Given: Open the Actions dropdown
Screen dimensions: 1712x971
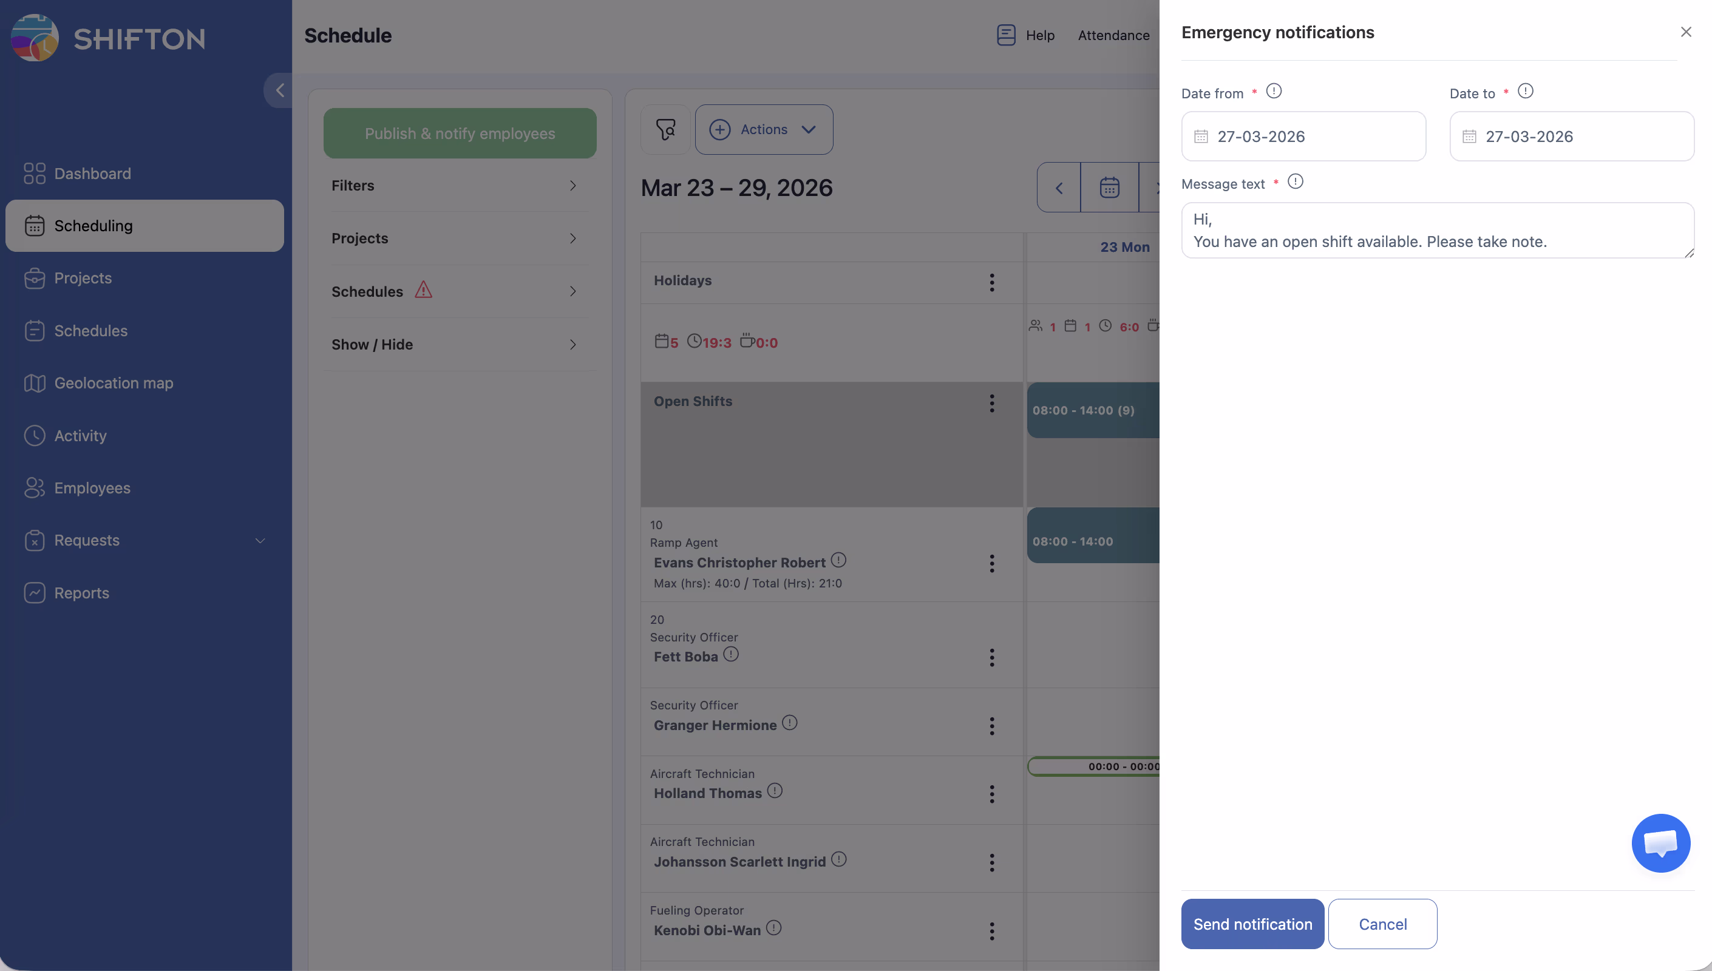Looking at the screenshot, I should 764,129.
